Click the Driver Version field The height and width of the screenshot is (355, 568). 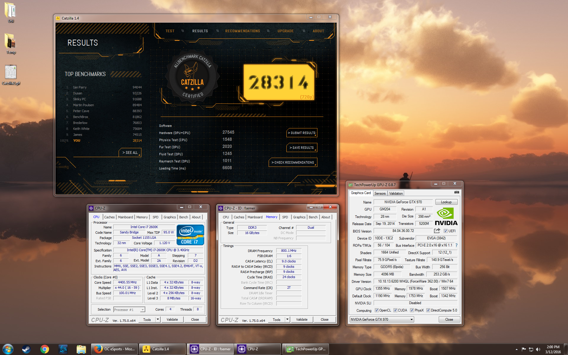coord(415,281)
